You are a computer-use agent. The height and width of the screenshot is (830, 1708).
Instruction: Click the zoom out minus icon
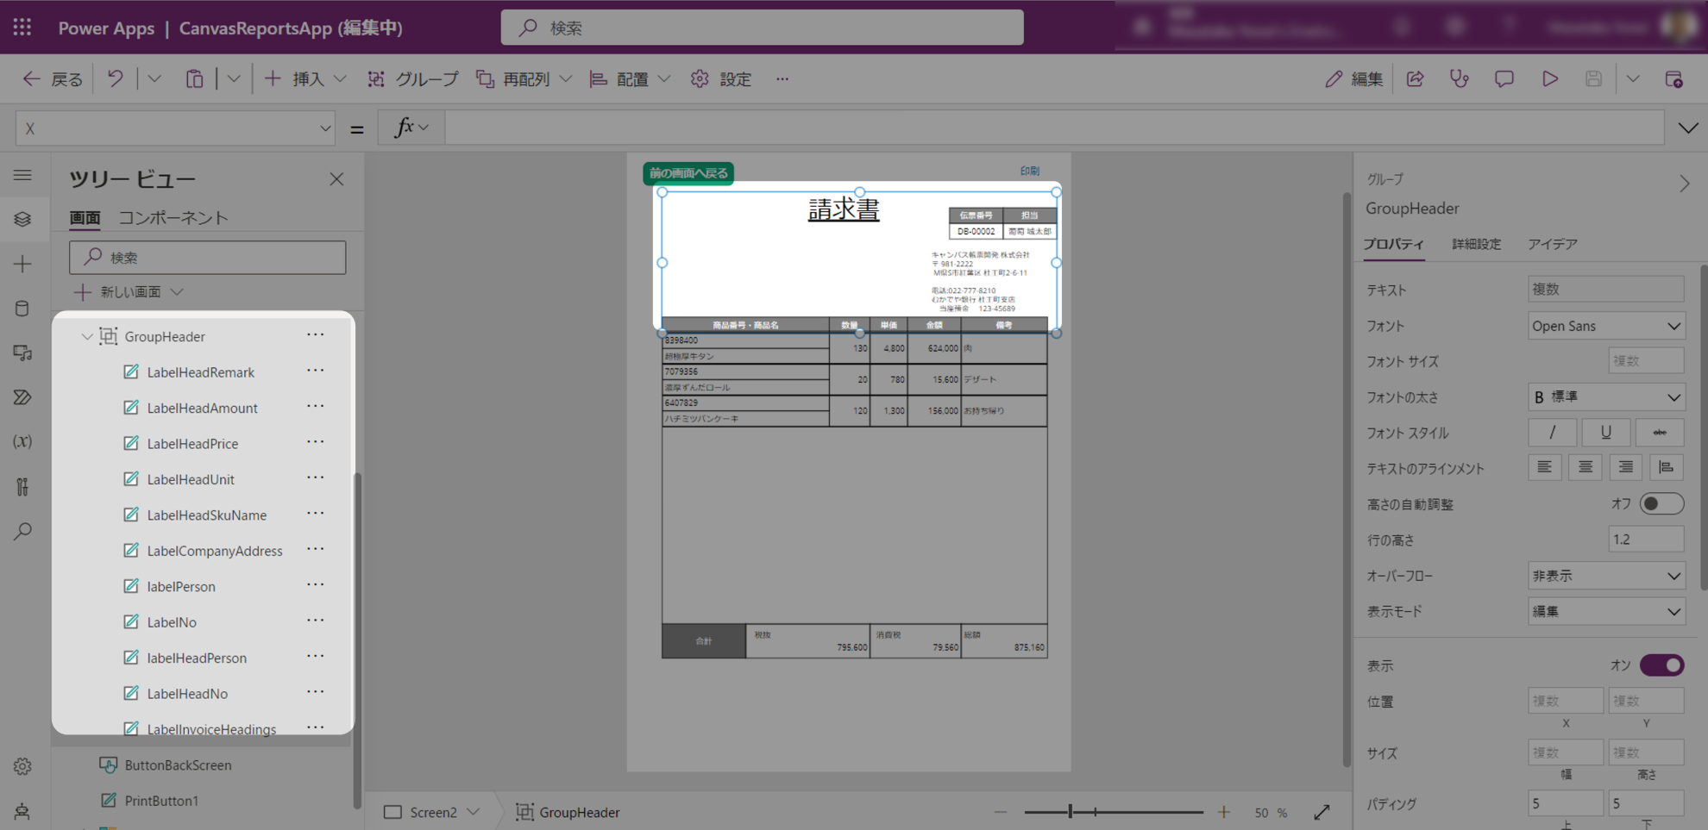coord(1001,812)
